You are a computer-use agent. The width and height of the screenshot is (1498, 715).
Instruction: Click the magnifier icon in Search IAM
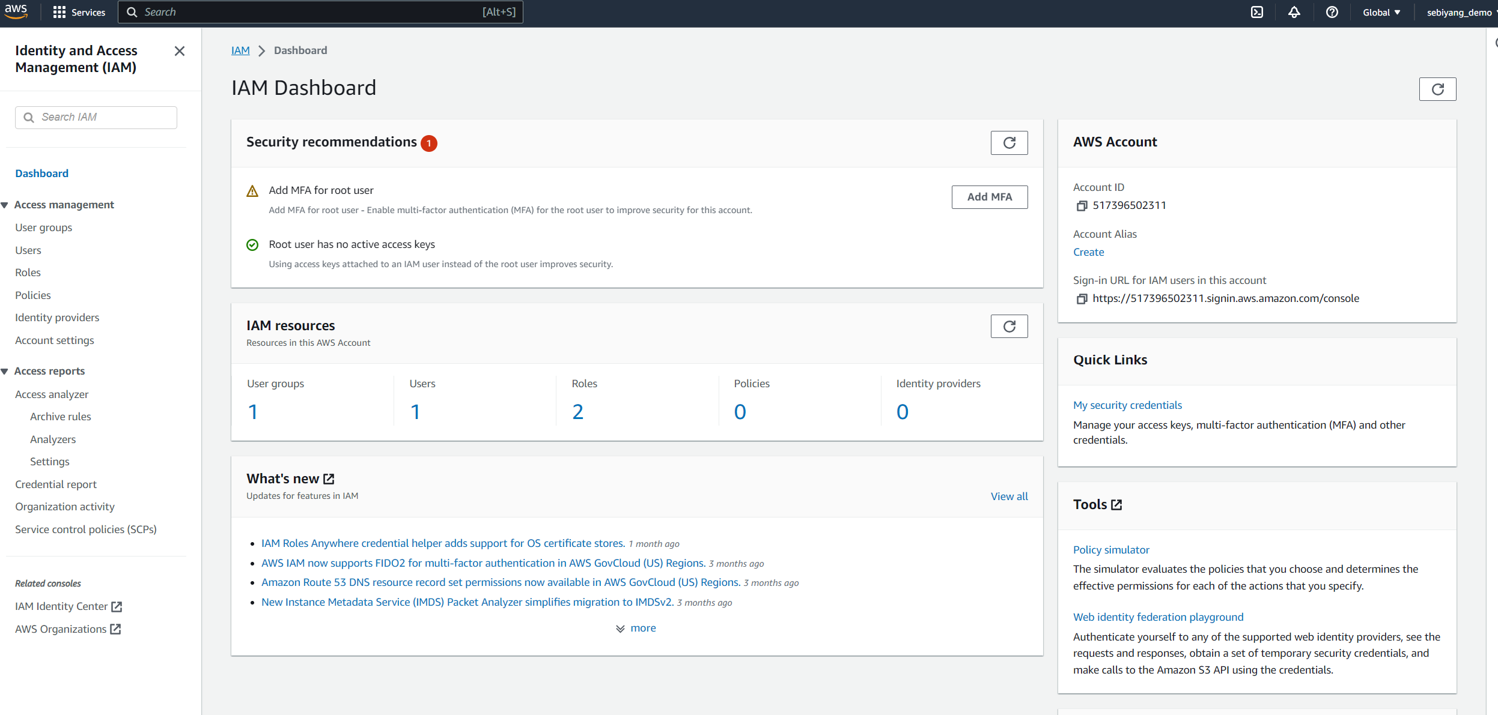click(28, 118)
